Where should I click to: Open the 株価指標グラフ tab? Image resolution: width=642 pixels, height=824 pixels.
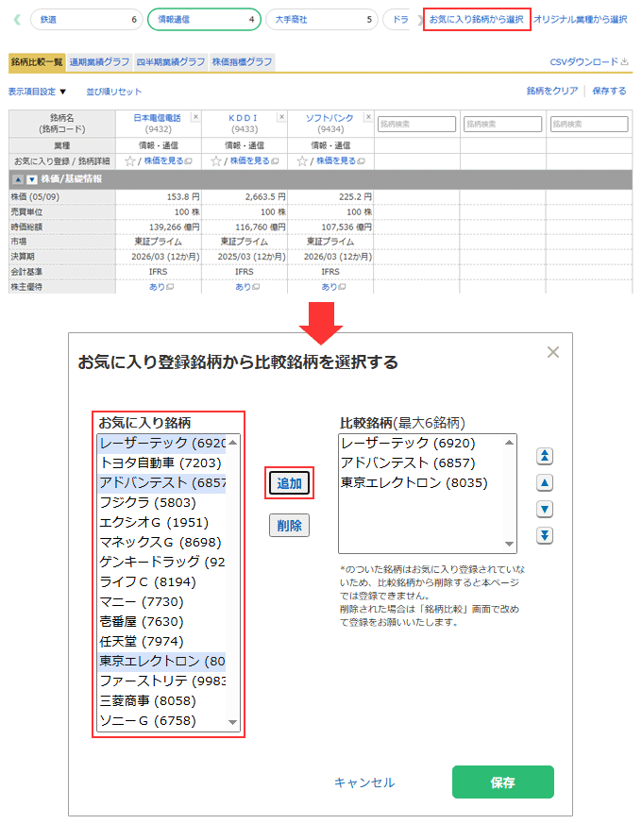(x=242, y=62)
